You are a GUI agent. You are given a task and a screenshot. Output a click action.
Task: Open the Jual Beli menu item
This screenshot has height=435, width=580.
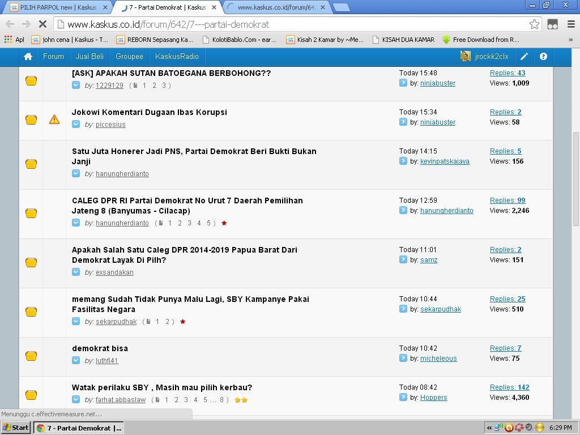(89, 57)
